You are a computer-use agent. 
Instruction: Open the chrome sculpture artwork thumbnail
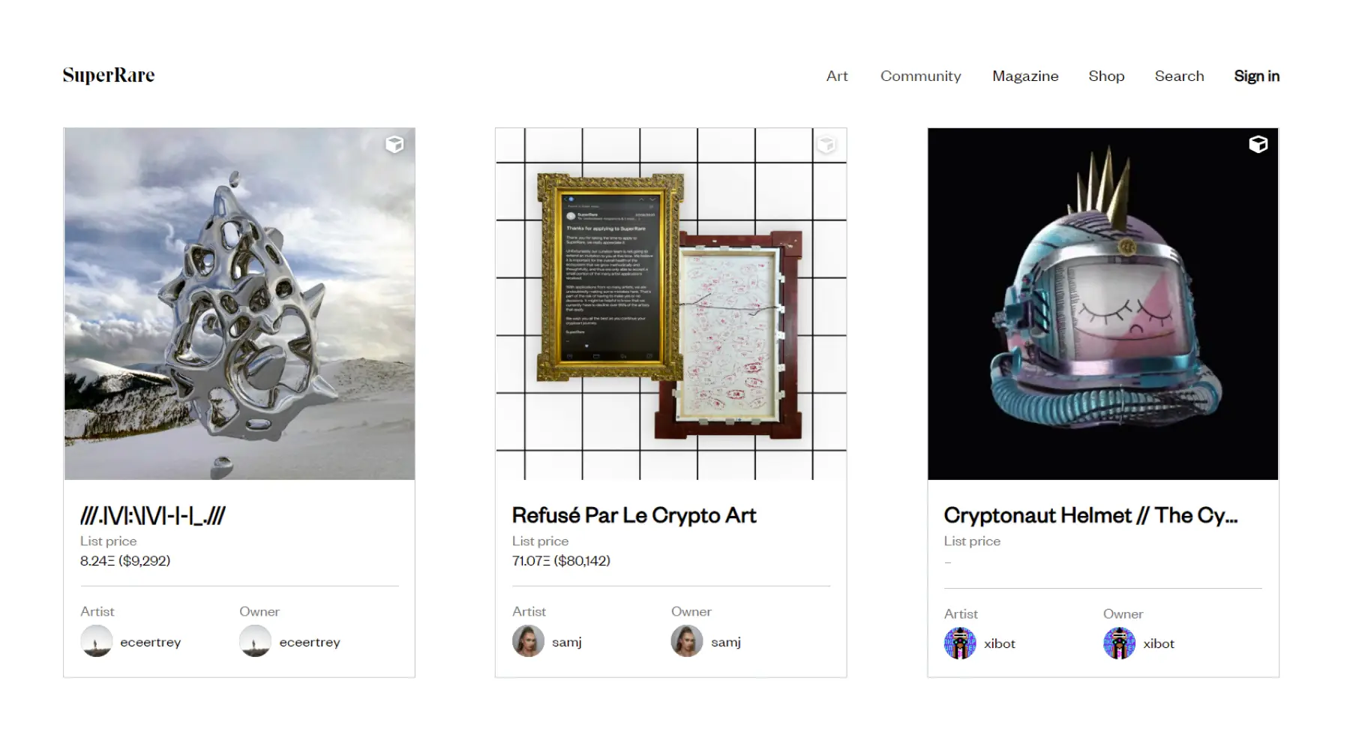pos(239,304)
